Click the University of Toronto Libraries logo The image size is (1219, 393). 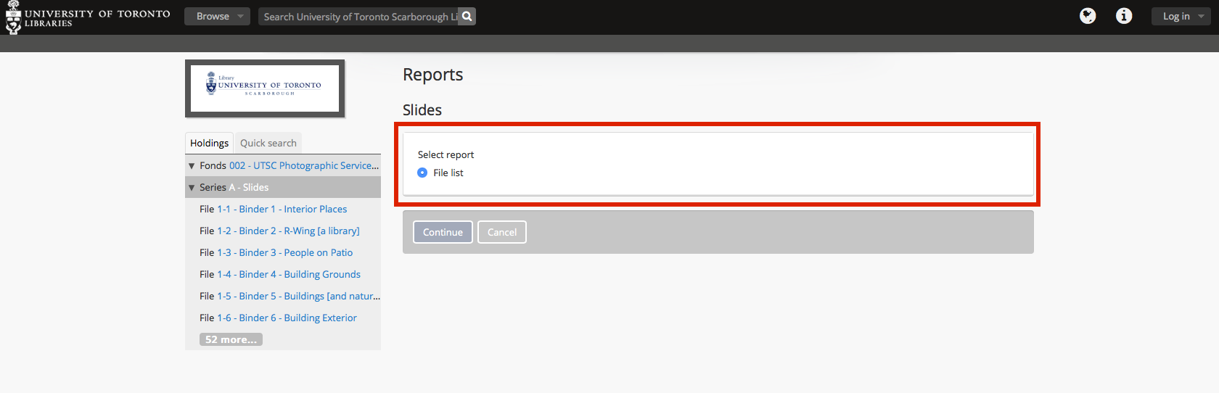(88, 17)
